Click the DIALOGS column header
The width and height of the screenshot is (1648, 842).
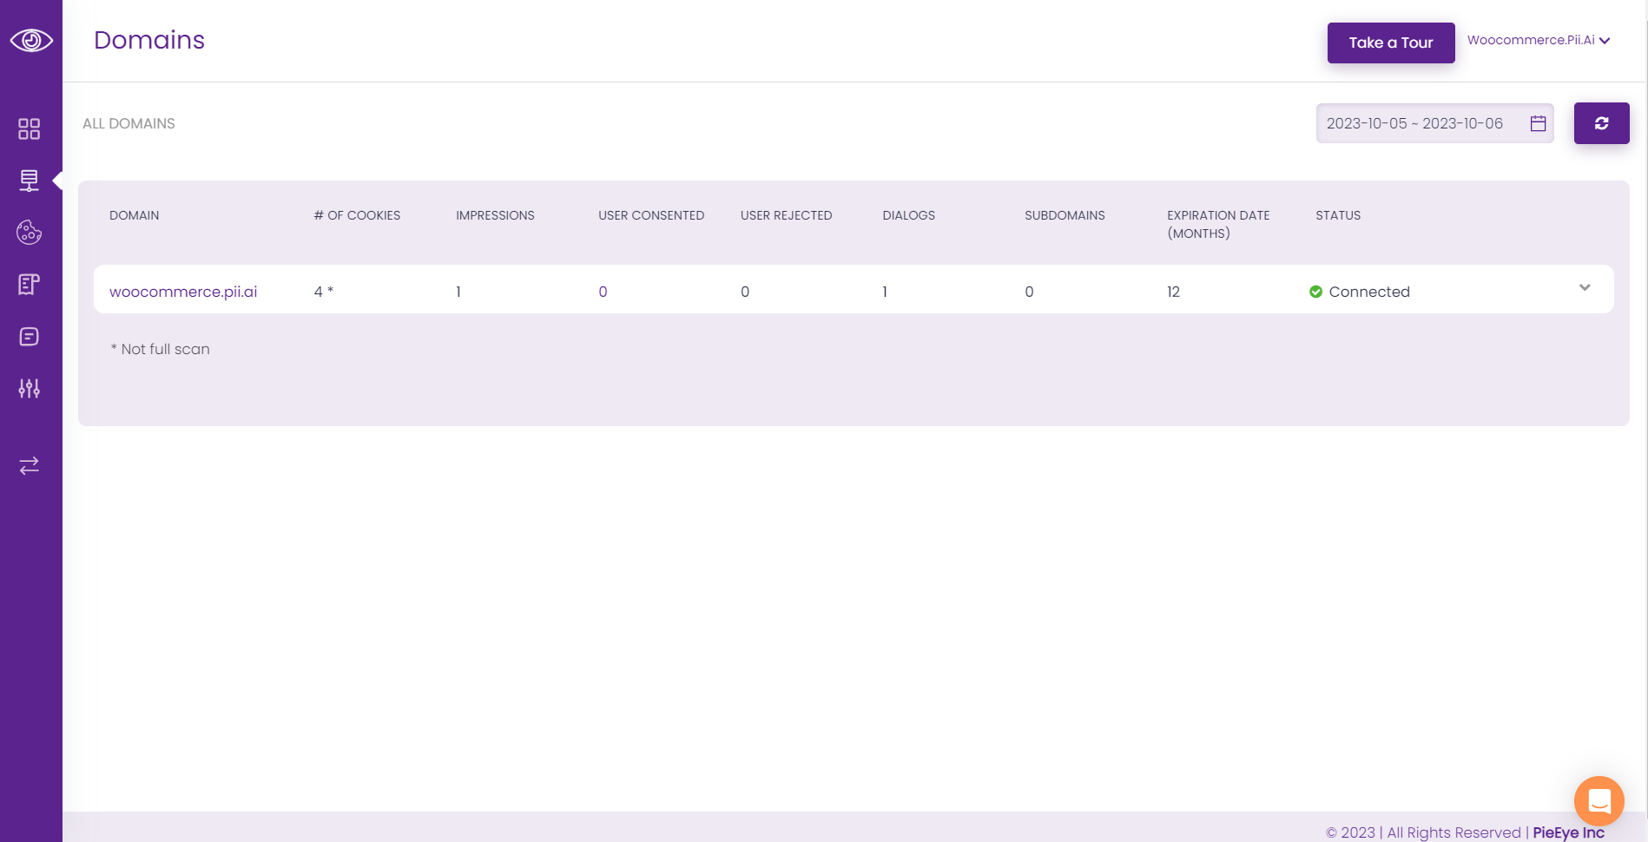[x=908, y=215]
